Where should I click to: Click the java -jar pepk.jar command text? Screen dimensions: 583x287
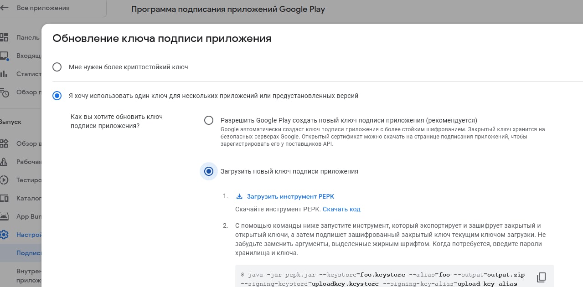(x=383, y=279)
